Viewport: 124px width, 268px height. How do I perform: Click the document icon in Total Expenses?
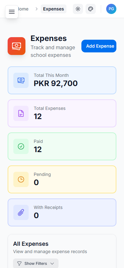(x=21, y=113)
